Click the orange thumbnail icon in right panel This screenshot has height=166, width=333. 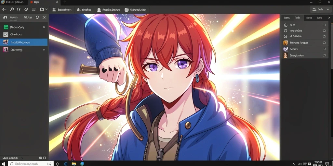[x=286, y=43]
